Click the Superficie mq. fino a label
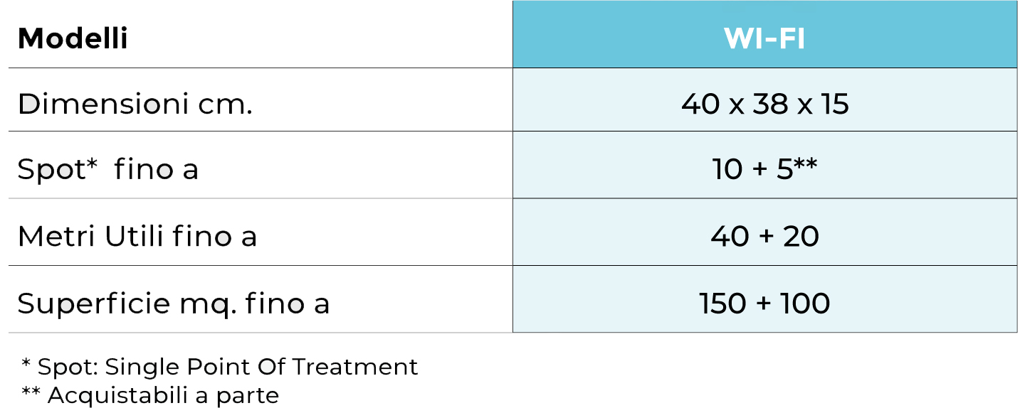The height and width of the screenshot is (408, 1020). tap(173, 304)
